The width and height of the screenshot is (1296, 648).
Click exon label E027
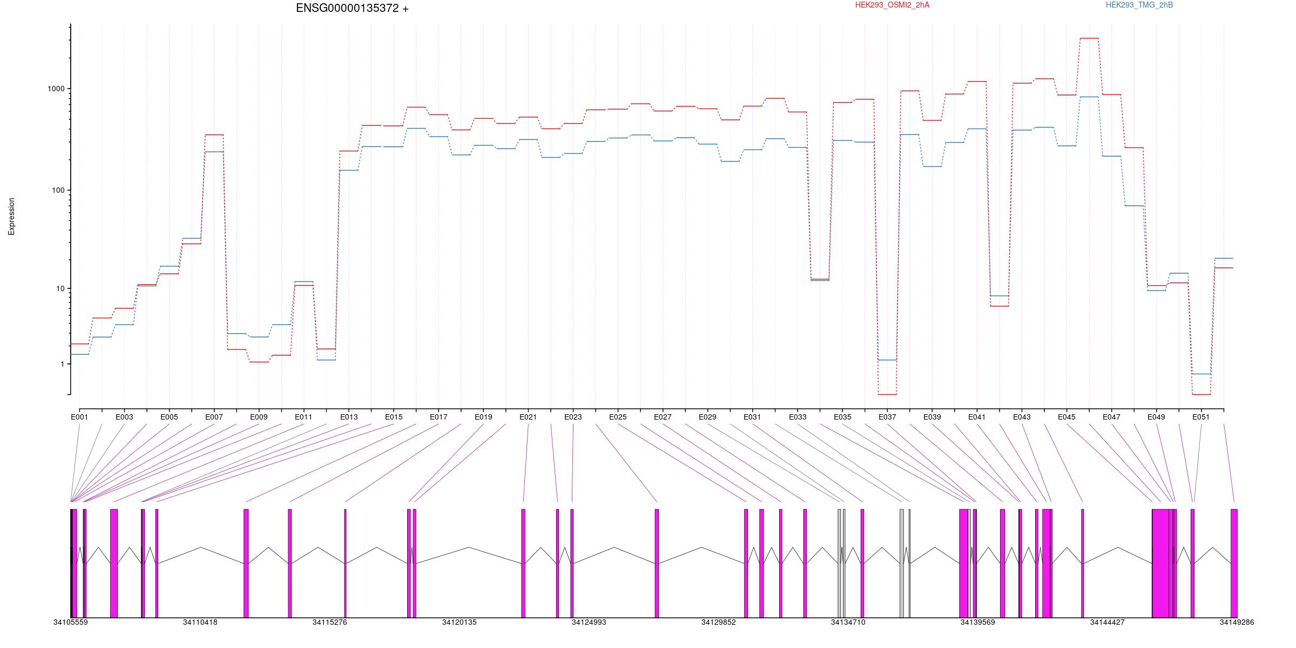[x=663, y=417]
